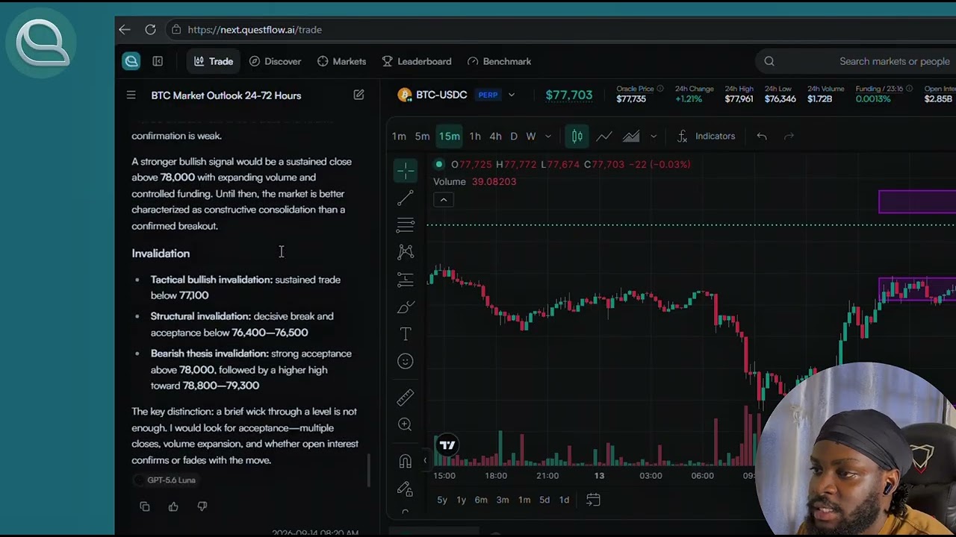Screen dimensions: 956x537
Task: Switch to the line chart type
Action: pyautogui.click(x=604, y=136)
